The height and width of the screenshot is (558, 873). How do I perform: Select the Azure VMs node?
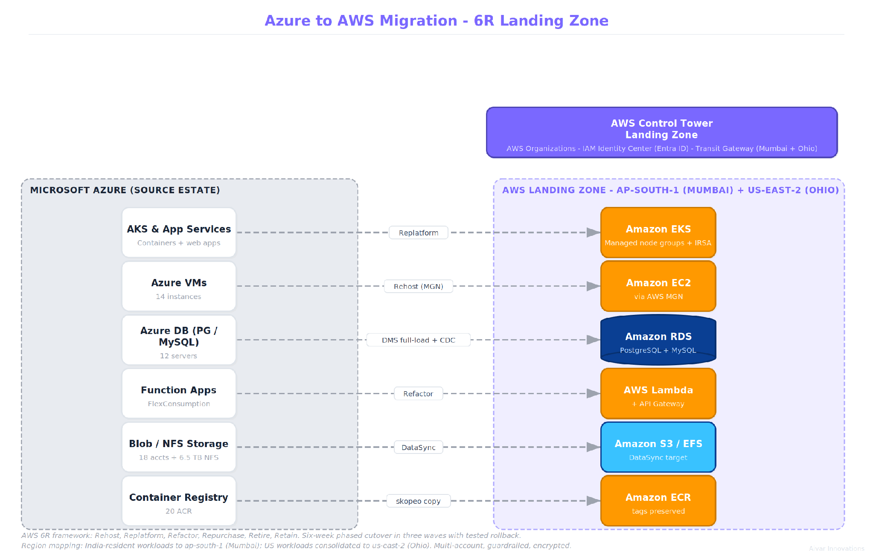pos(179,286)
